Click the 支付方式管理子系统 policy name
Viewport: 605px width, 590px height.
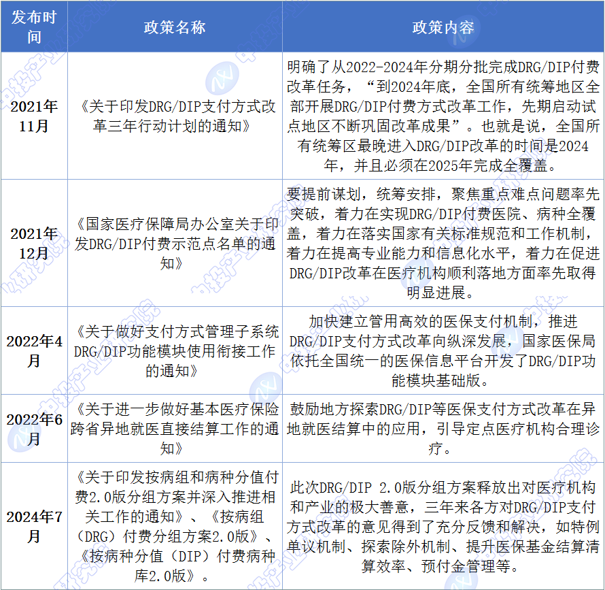[175, 350]
